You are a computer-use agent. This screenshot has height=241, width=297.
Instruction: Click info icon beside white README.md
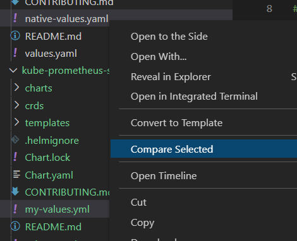15,36
